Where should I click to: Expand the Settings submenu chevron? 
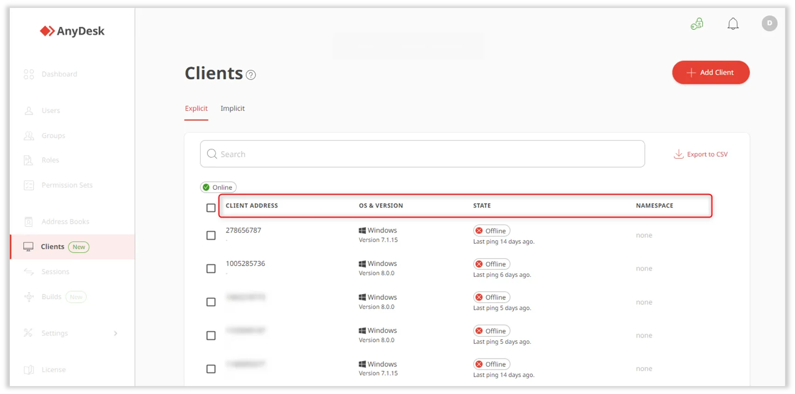point(116,333)
